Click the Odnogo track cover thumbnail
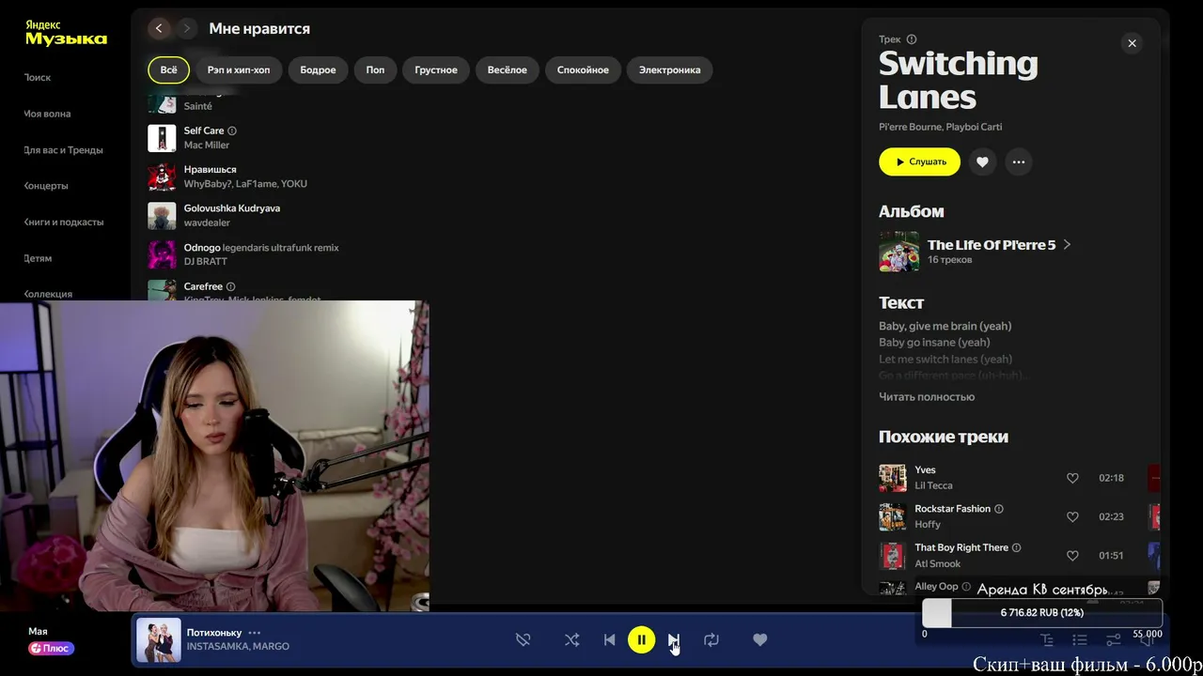This screenshot has width=1203, height=676. tap(162, 253)
